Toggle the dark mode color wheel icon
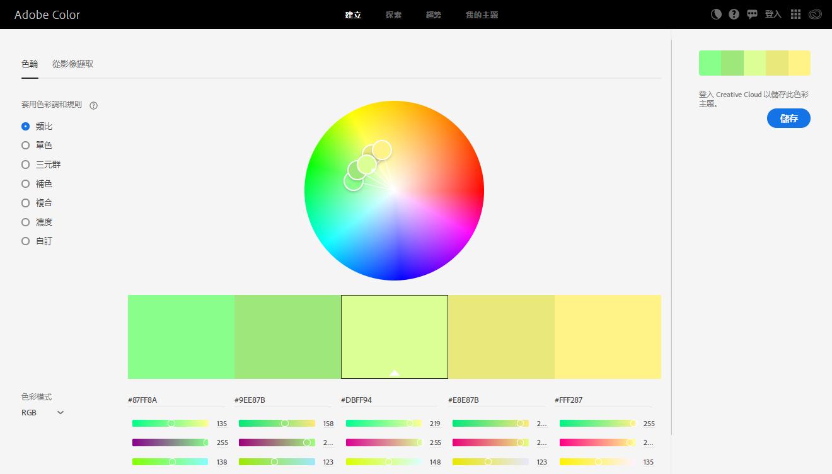This screenshot has height=474, width=832. click(x=716, y=14)
